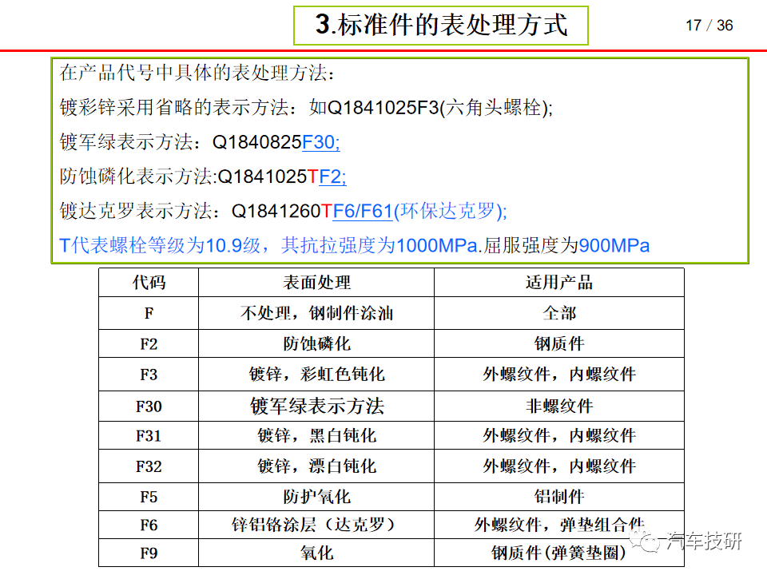The width and height of the screenshot is (767, 575).
Task: Select 外螺纹件，内螺纹件 in F32 row
Action: point(559,466)
